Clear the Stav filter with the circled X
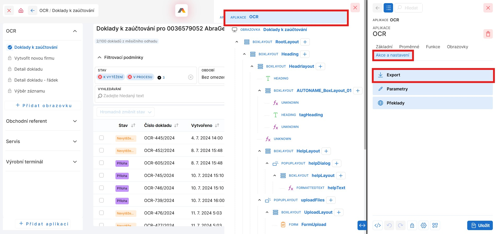 [x=191, y=77]
